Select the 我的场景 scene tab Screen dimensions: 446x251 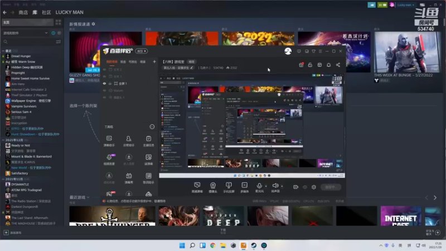click(112, 62)
